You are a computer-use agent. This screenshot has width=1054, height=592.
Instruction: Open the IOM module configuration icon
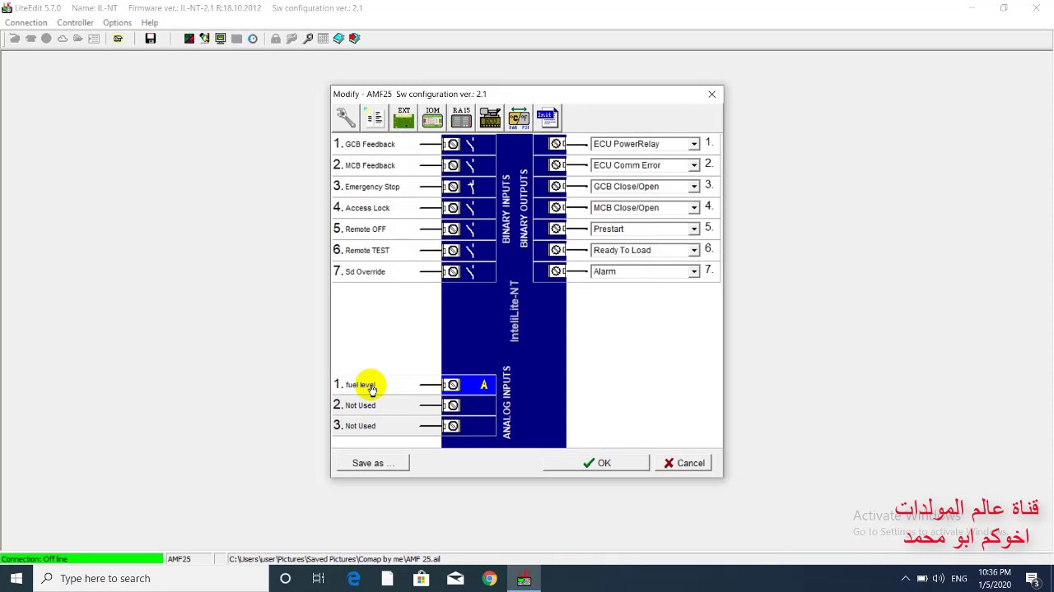pyautogui.click(x=432, y=118)
